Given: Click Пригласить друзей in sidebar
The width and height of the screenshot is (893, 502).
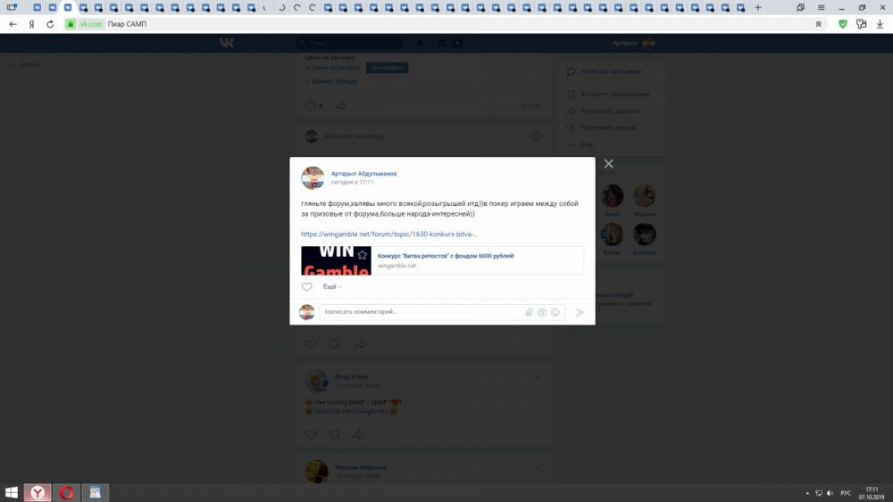Looking at the screenshot, I should point(608,128).
